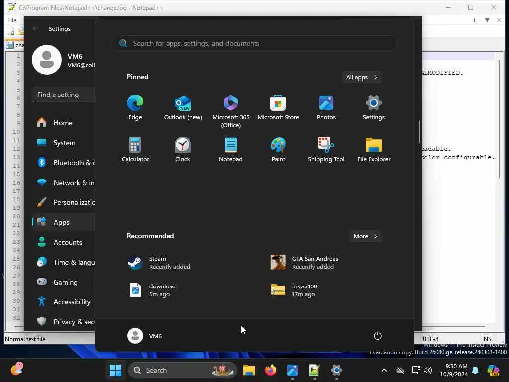The height and width of the screenshot is (382, 509).
Task: Open File Explorer pinned app
Action: tap(374, 149)
